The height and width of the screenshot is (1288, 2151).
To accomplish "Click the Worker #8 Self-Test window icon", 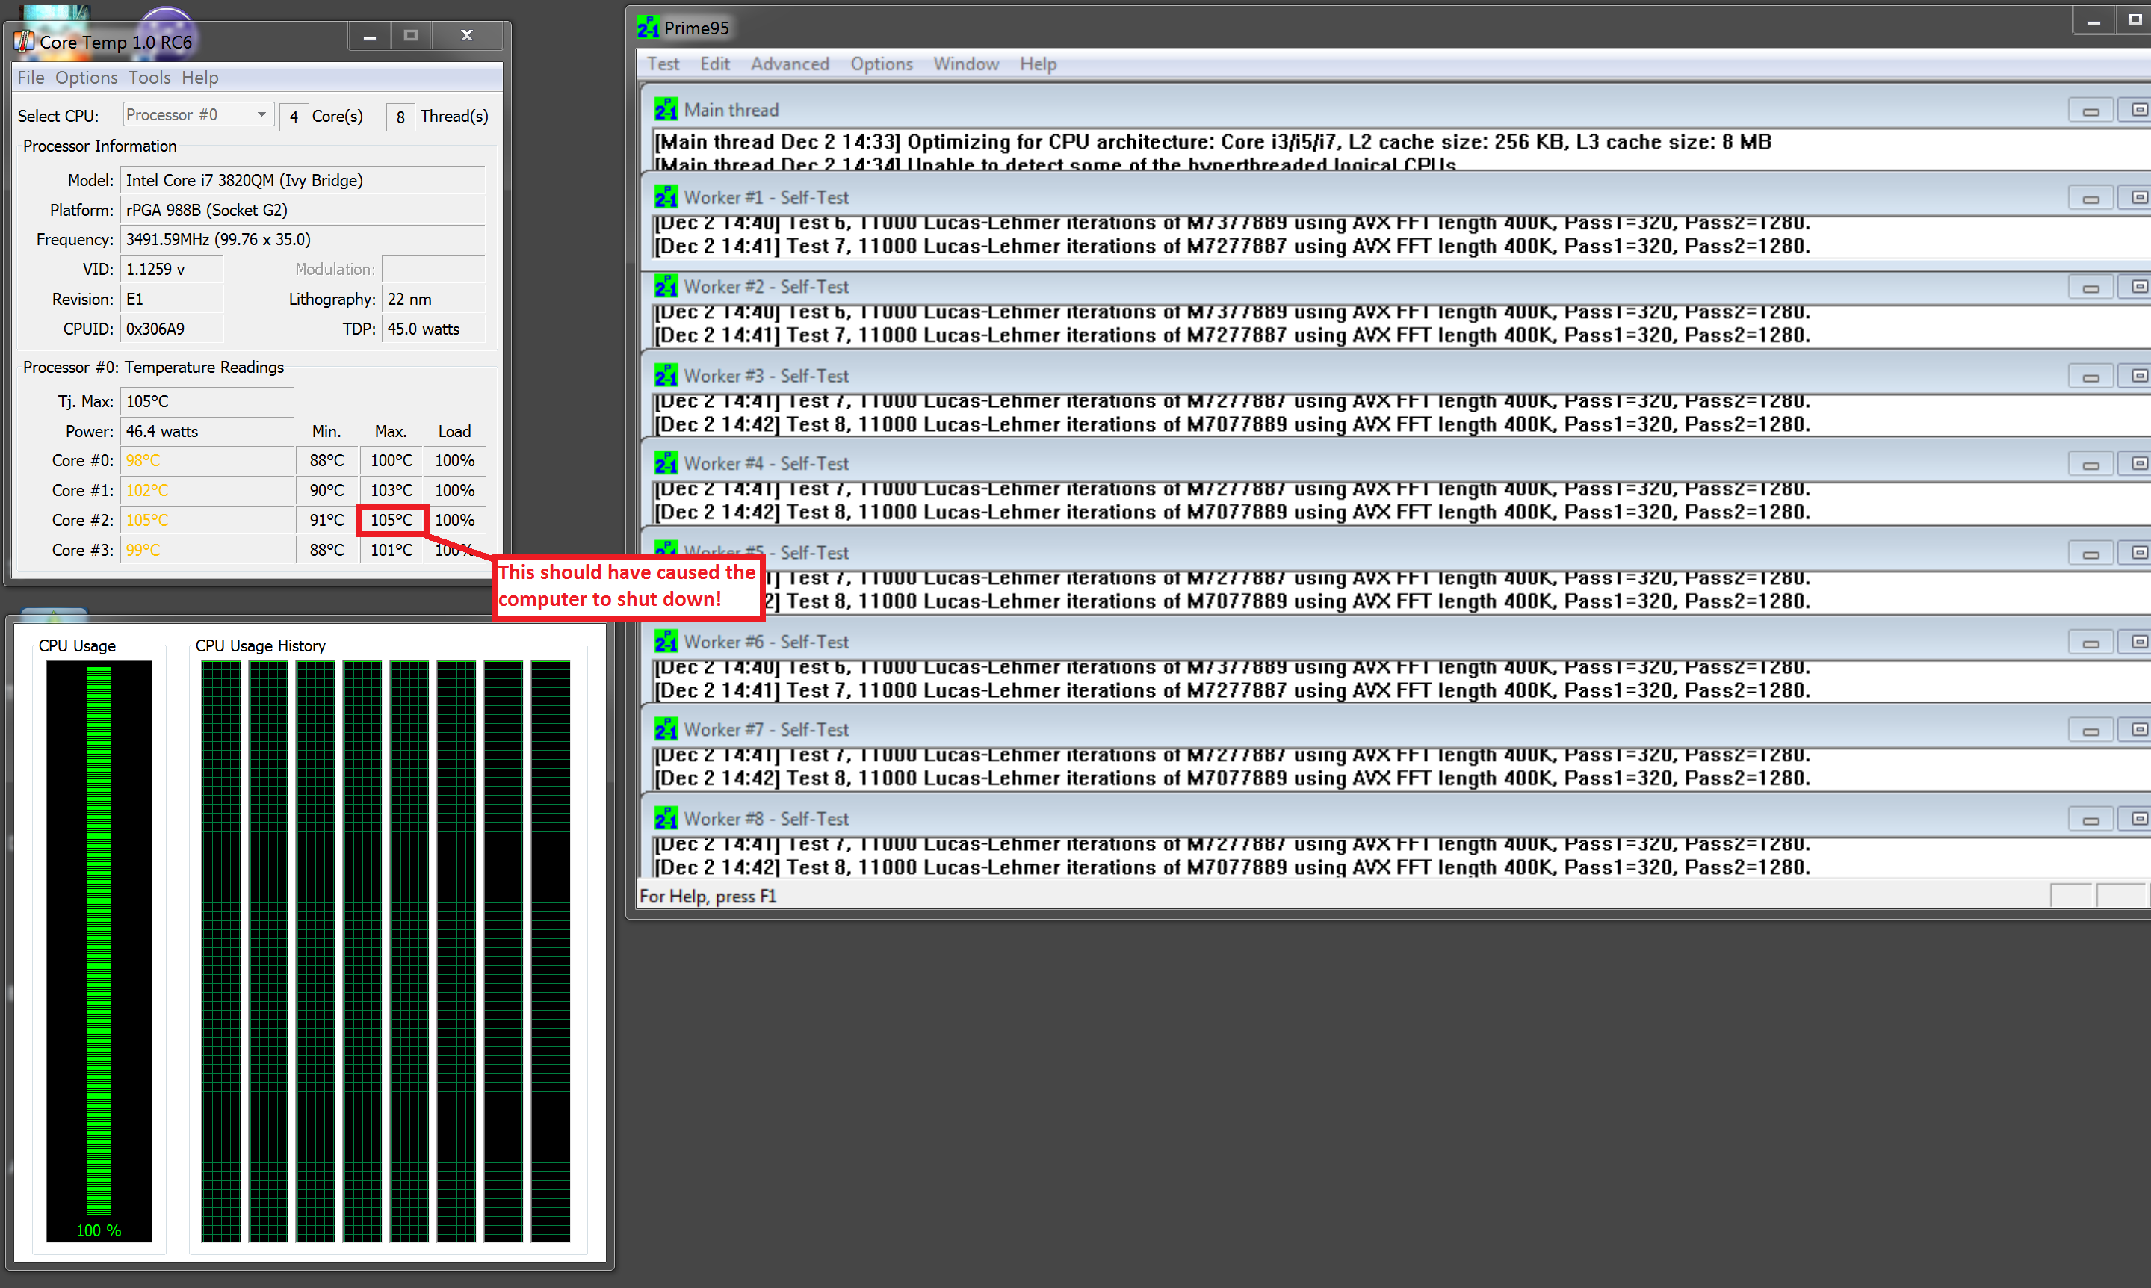I will [x=666, y=819].
